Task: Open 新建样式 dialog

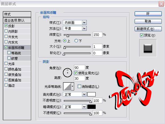Action: coord(148,29)
